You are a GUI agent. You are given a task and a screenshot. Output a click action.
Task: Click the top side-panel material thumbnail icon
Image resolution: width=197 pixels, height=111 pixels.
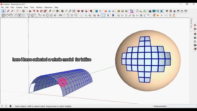(195, 25)
